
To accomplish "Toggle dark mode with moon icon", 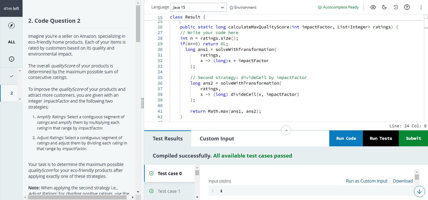I will pos(384,7).
